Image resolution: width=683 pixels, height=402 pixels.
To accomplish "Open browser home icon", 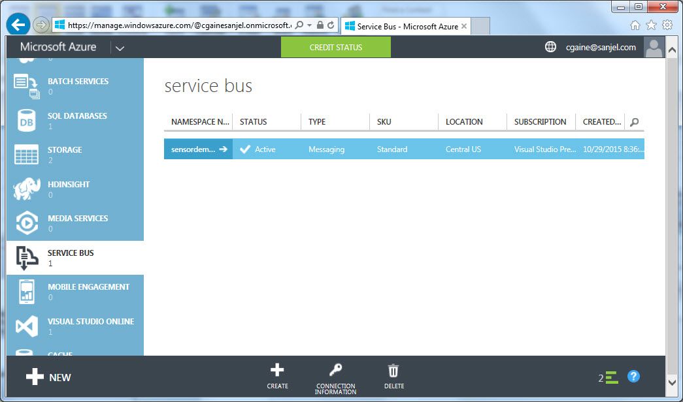I will pyautogui.click(x=635, y=25).
